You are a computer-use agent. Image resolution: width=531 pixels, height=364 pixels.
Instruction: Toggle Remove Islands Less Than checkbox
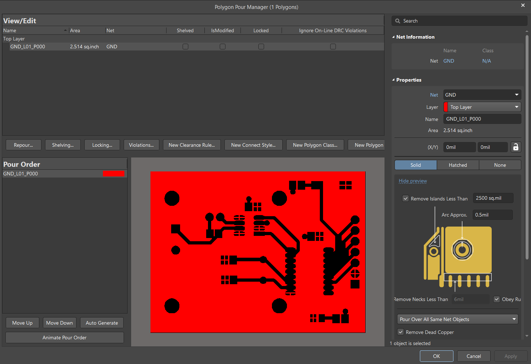(406, 198)
